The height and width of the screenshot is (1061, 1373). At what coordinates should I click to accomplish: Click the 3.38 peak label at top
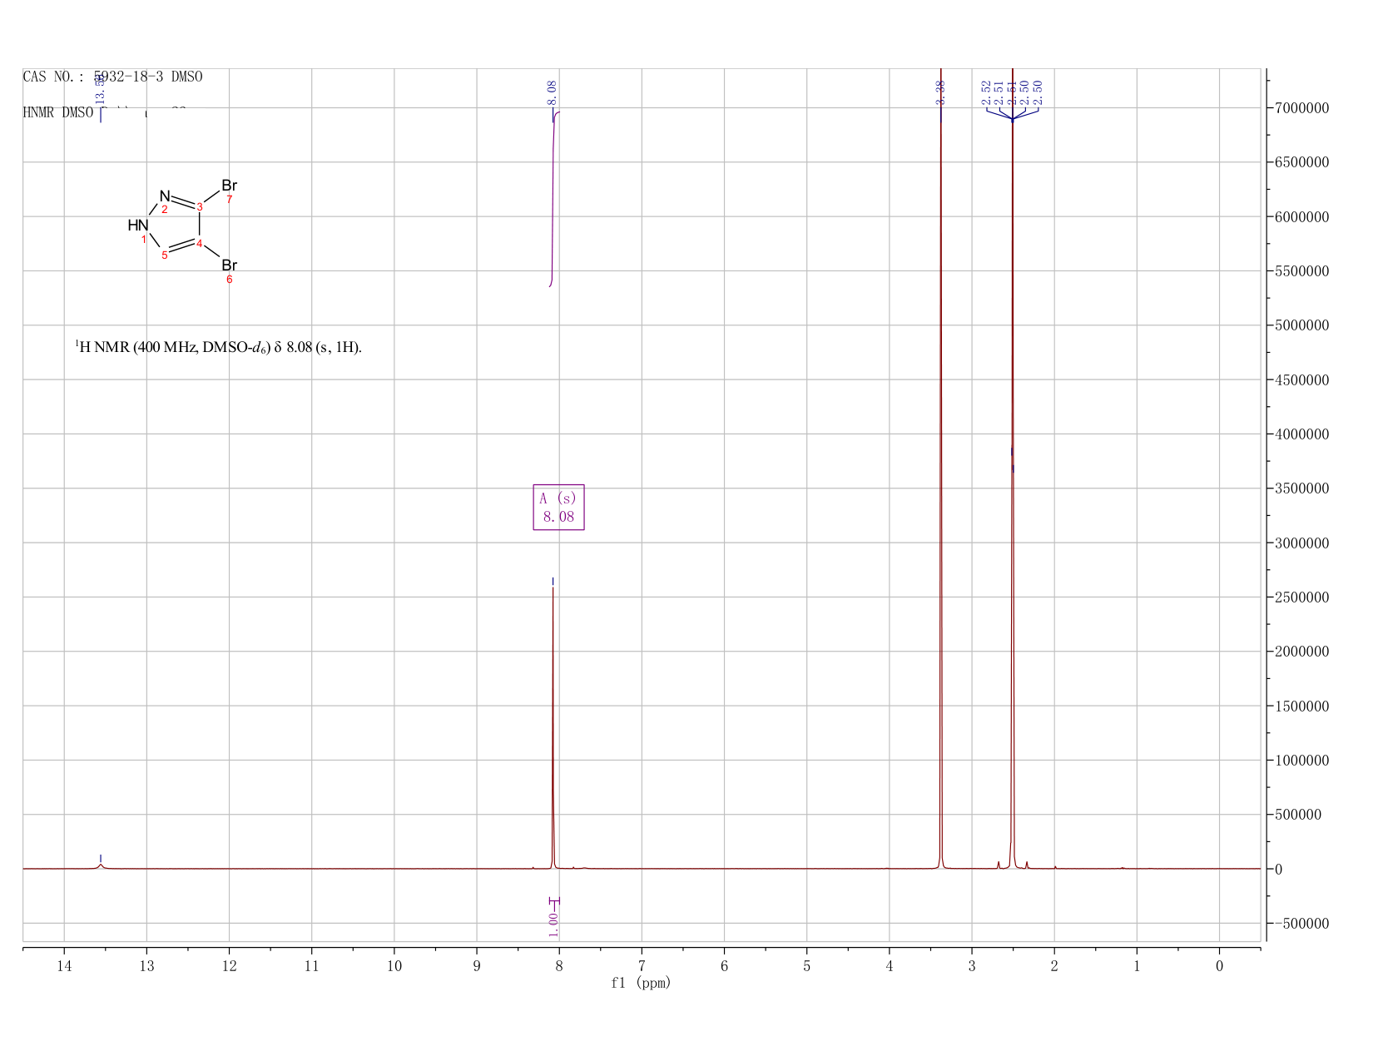tap(940, 92)
